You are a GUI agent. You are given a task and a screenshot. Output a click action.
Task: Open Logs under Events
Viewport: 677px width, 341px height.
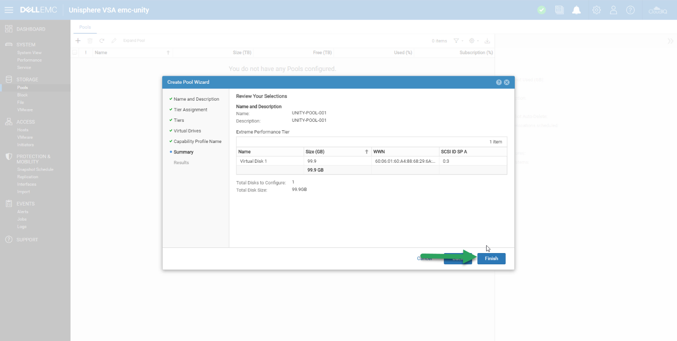click(x=22, y=227)
